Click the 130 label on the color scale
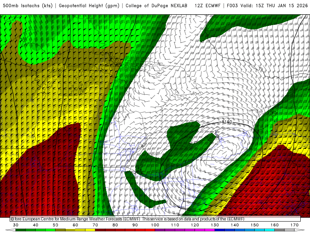This screenshot has height=232, width=310. (x=215, y=225)
